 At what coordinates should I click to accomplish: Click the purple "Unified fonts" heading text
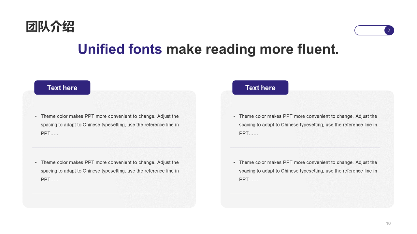120,49
